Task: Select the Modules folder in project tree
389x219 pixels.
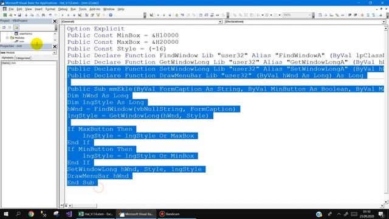Action: point(19,38)
